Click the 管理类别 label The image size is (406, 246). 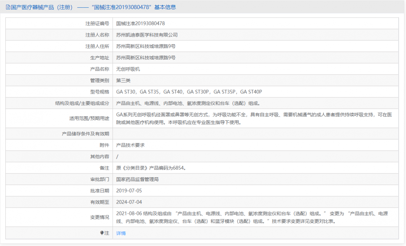[100, 81]
